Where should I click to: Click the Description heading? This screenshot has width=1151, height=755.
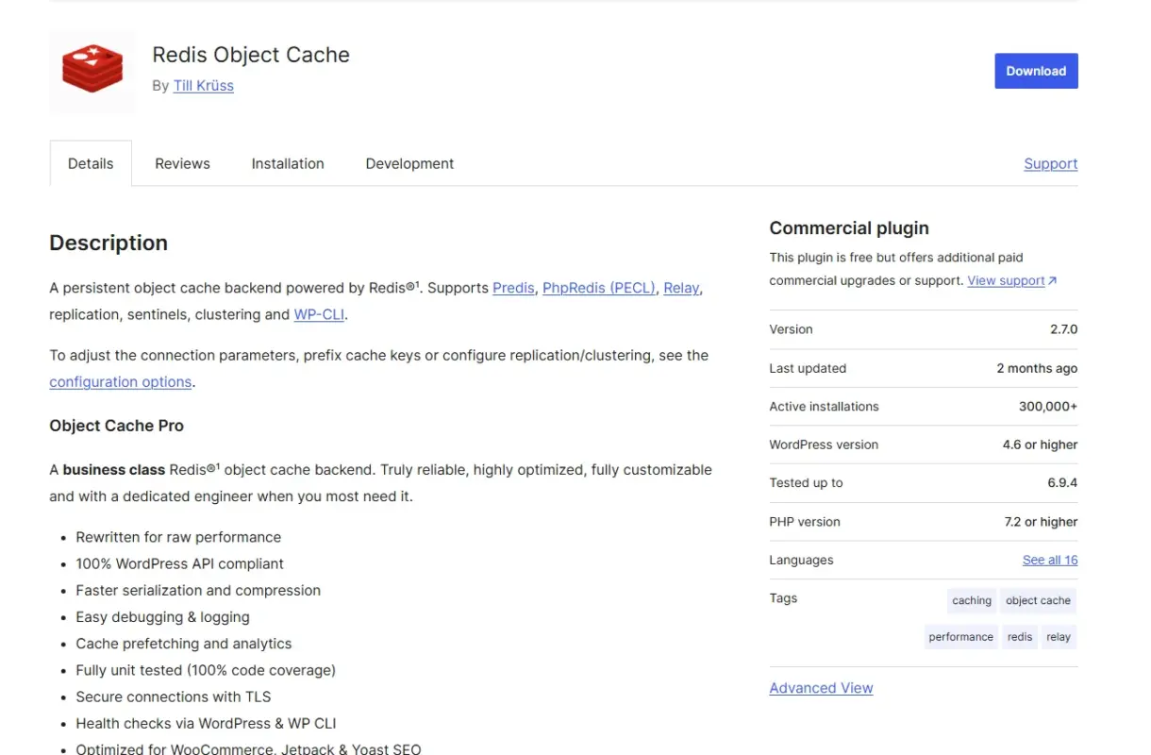pos(108,243)
